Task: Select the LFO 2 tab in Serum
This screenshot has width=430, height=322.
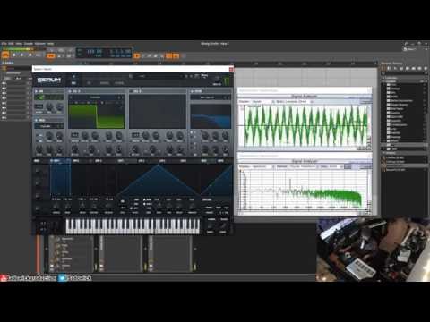Action: (142, 161)
